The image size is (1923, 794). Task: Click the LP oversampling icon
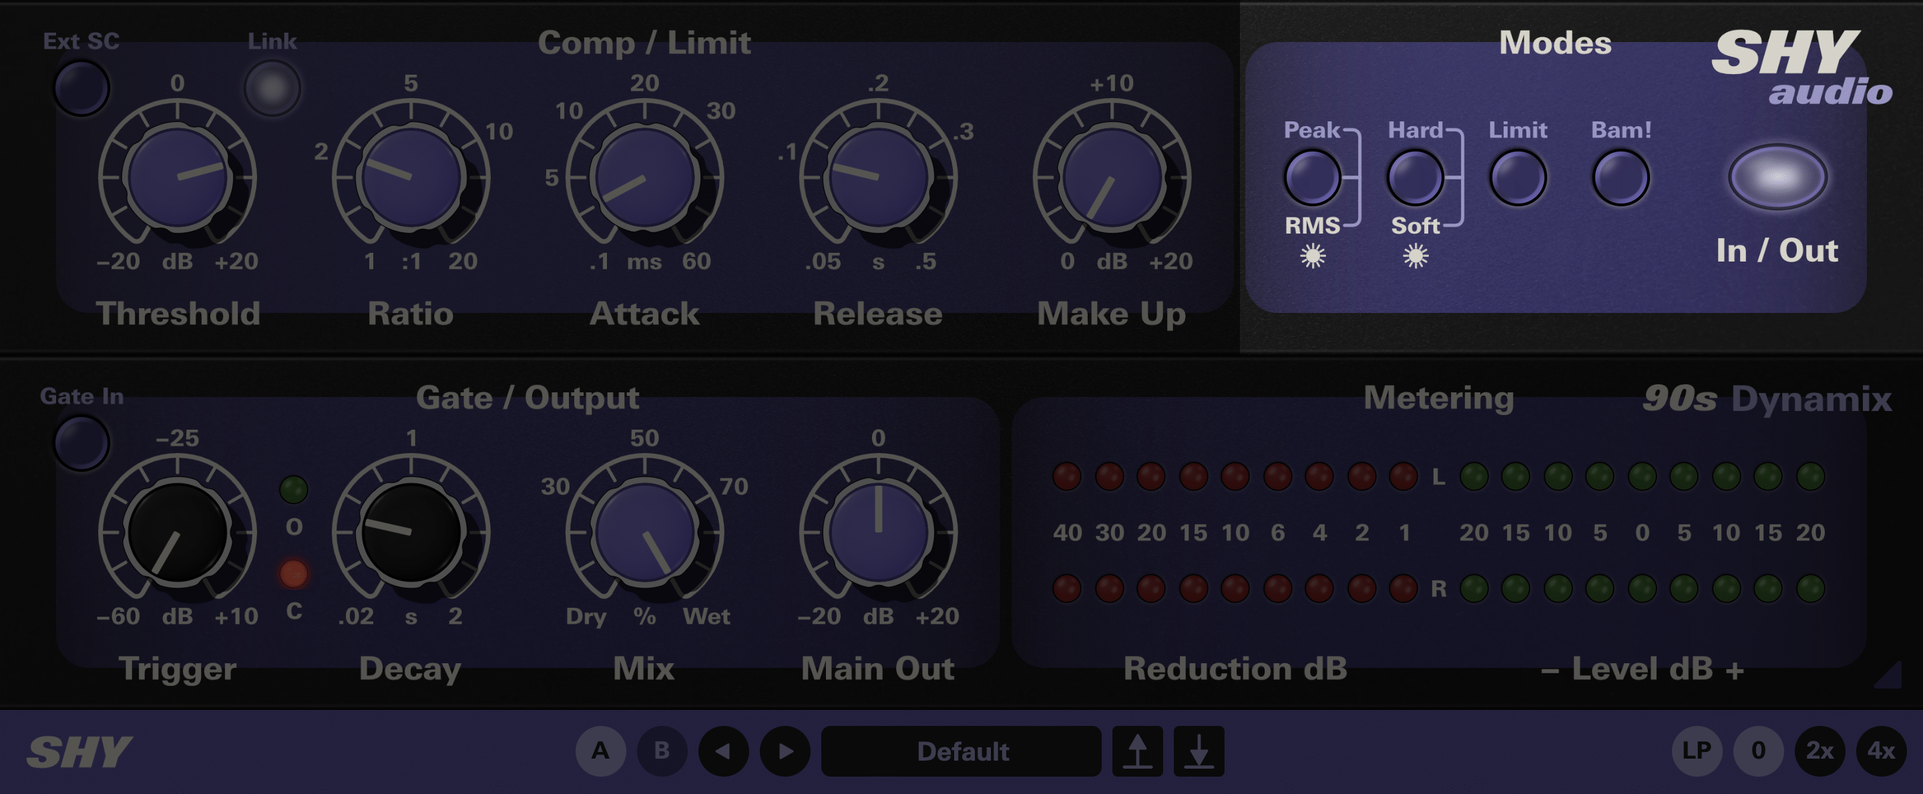(1698, 752)
